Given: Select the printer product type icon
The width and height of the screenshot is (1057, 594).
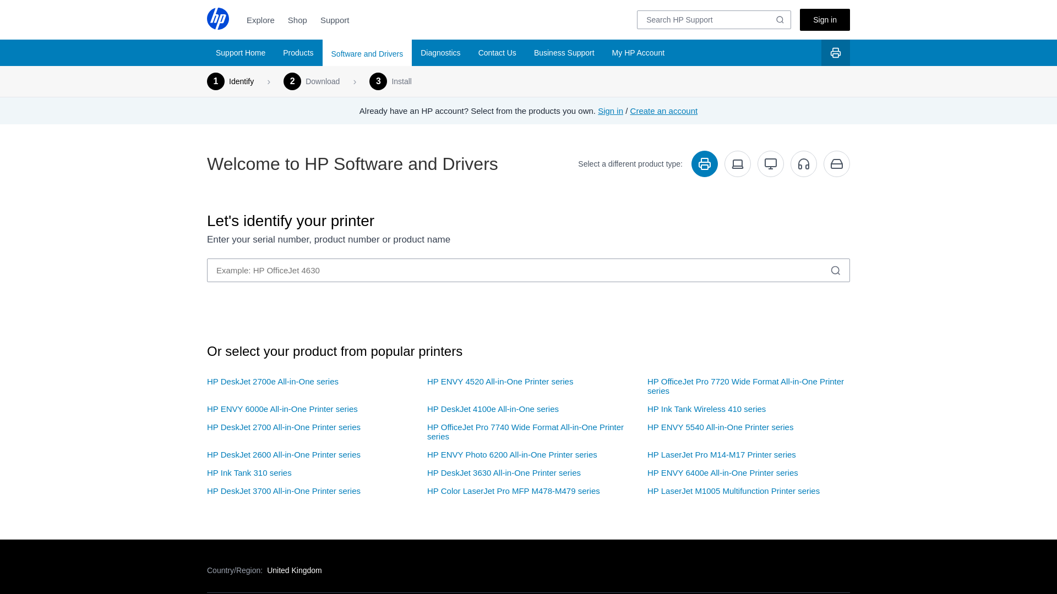Looking at the screenshot, I should pos(705,164).
